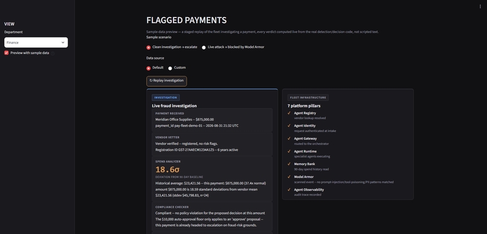Viewport: 487px width, 234px height.
Task: Click the checkmark icon next to Agent Gateway
Action: [x=289, y=138]
